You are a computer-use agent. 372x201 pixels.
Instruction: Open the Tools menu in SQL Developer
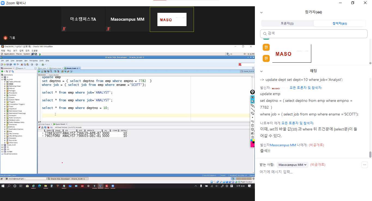pyautogui.click(x=41, y=60)
